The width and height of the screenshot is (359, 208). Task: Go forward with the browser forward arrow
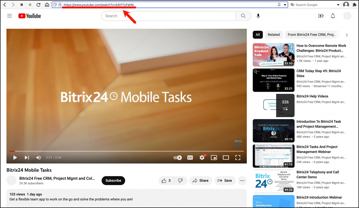[x=13, y=5]
